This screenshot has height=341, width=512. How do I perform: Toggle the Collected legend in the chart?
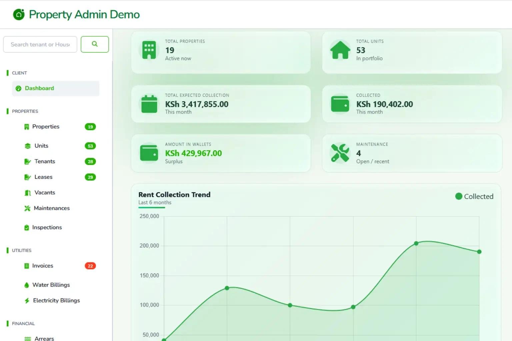tap(474, 196)
